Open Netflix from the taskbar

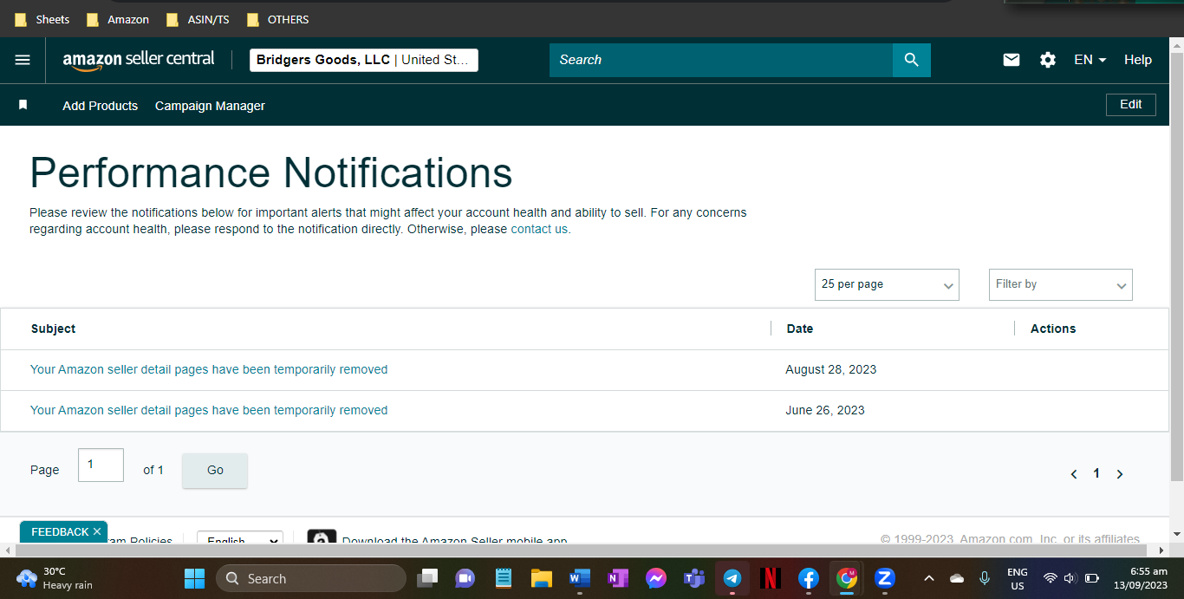point(771,578)
